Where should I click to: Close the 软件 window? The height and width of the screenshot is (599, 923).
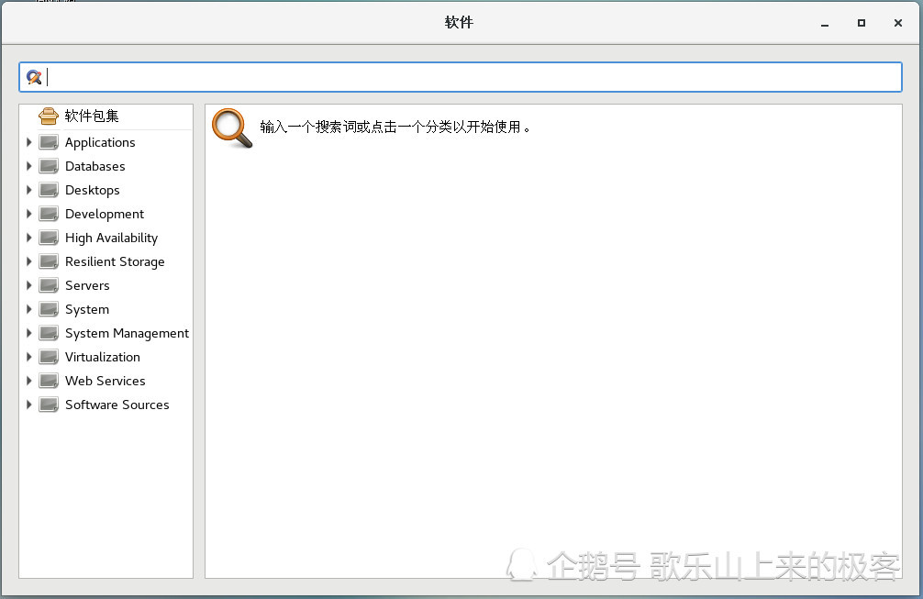point(897,23)
